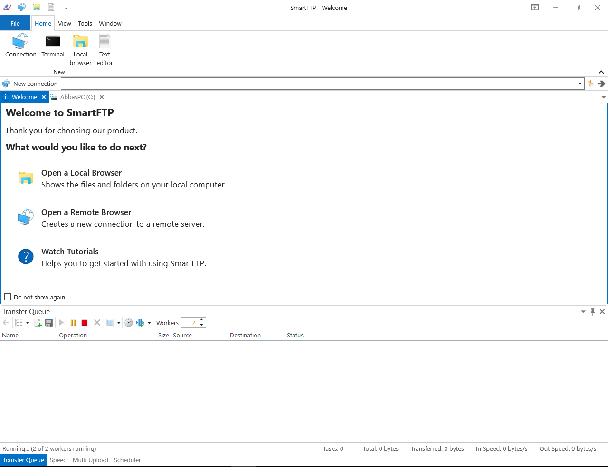Image resolution: width=608 pixels, height=467 pixels.
Task: Click the Open a Local Browser link
Action: click(x=81, y=173)
